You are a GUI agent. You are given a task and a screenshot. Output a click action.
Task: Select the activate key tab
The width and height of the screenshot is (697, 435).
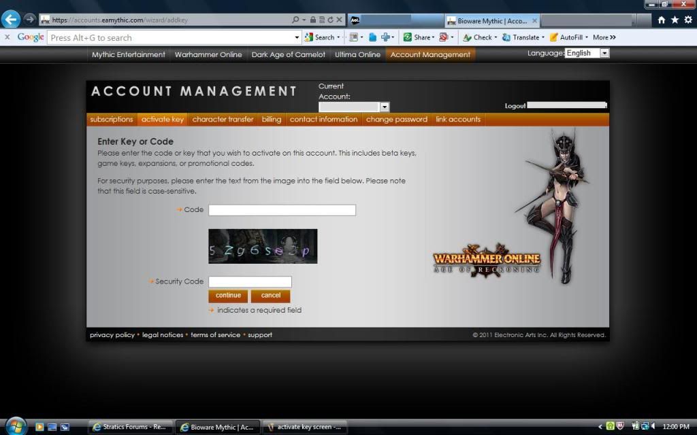coord(162,120)
